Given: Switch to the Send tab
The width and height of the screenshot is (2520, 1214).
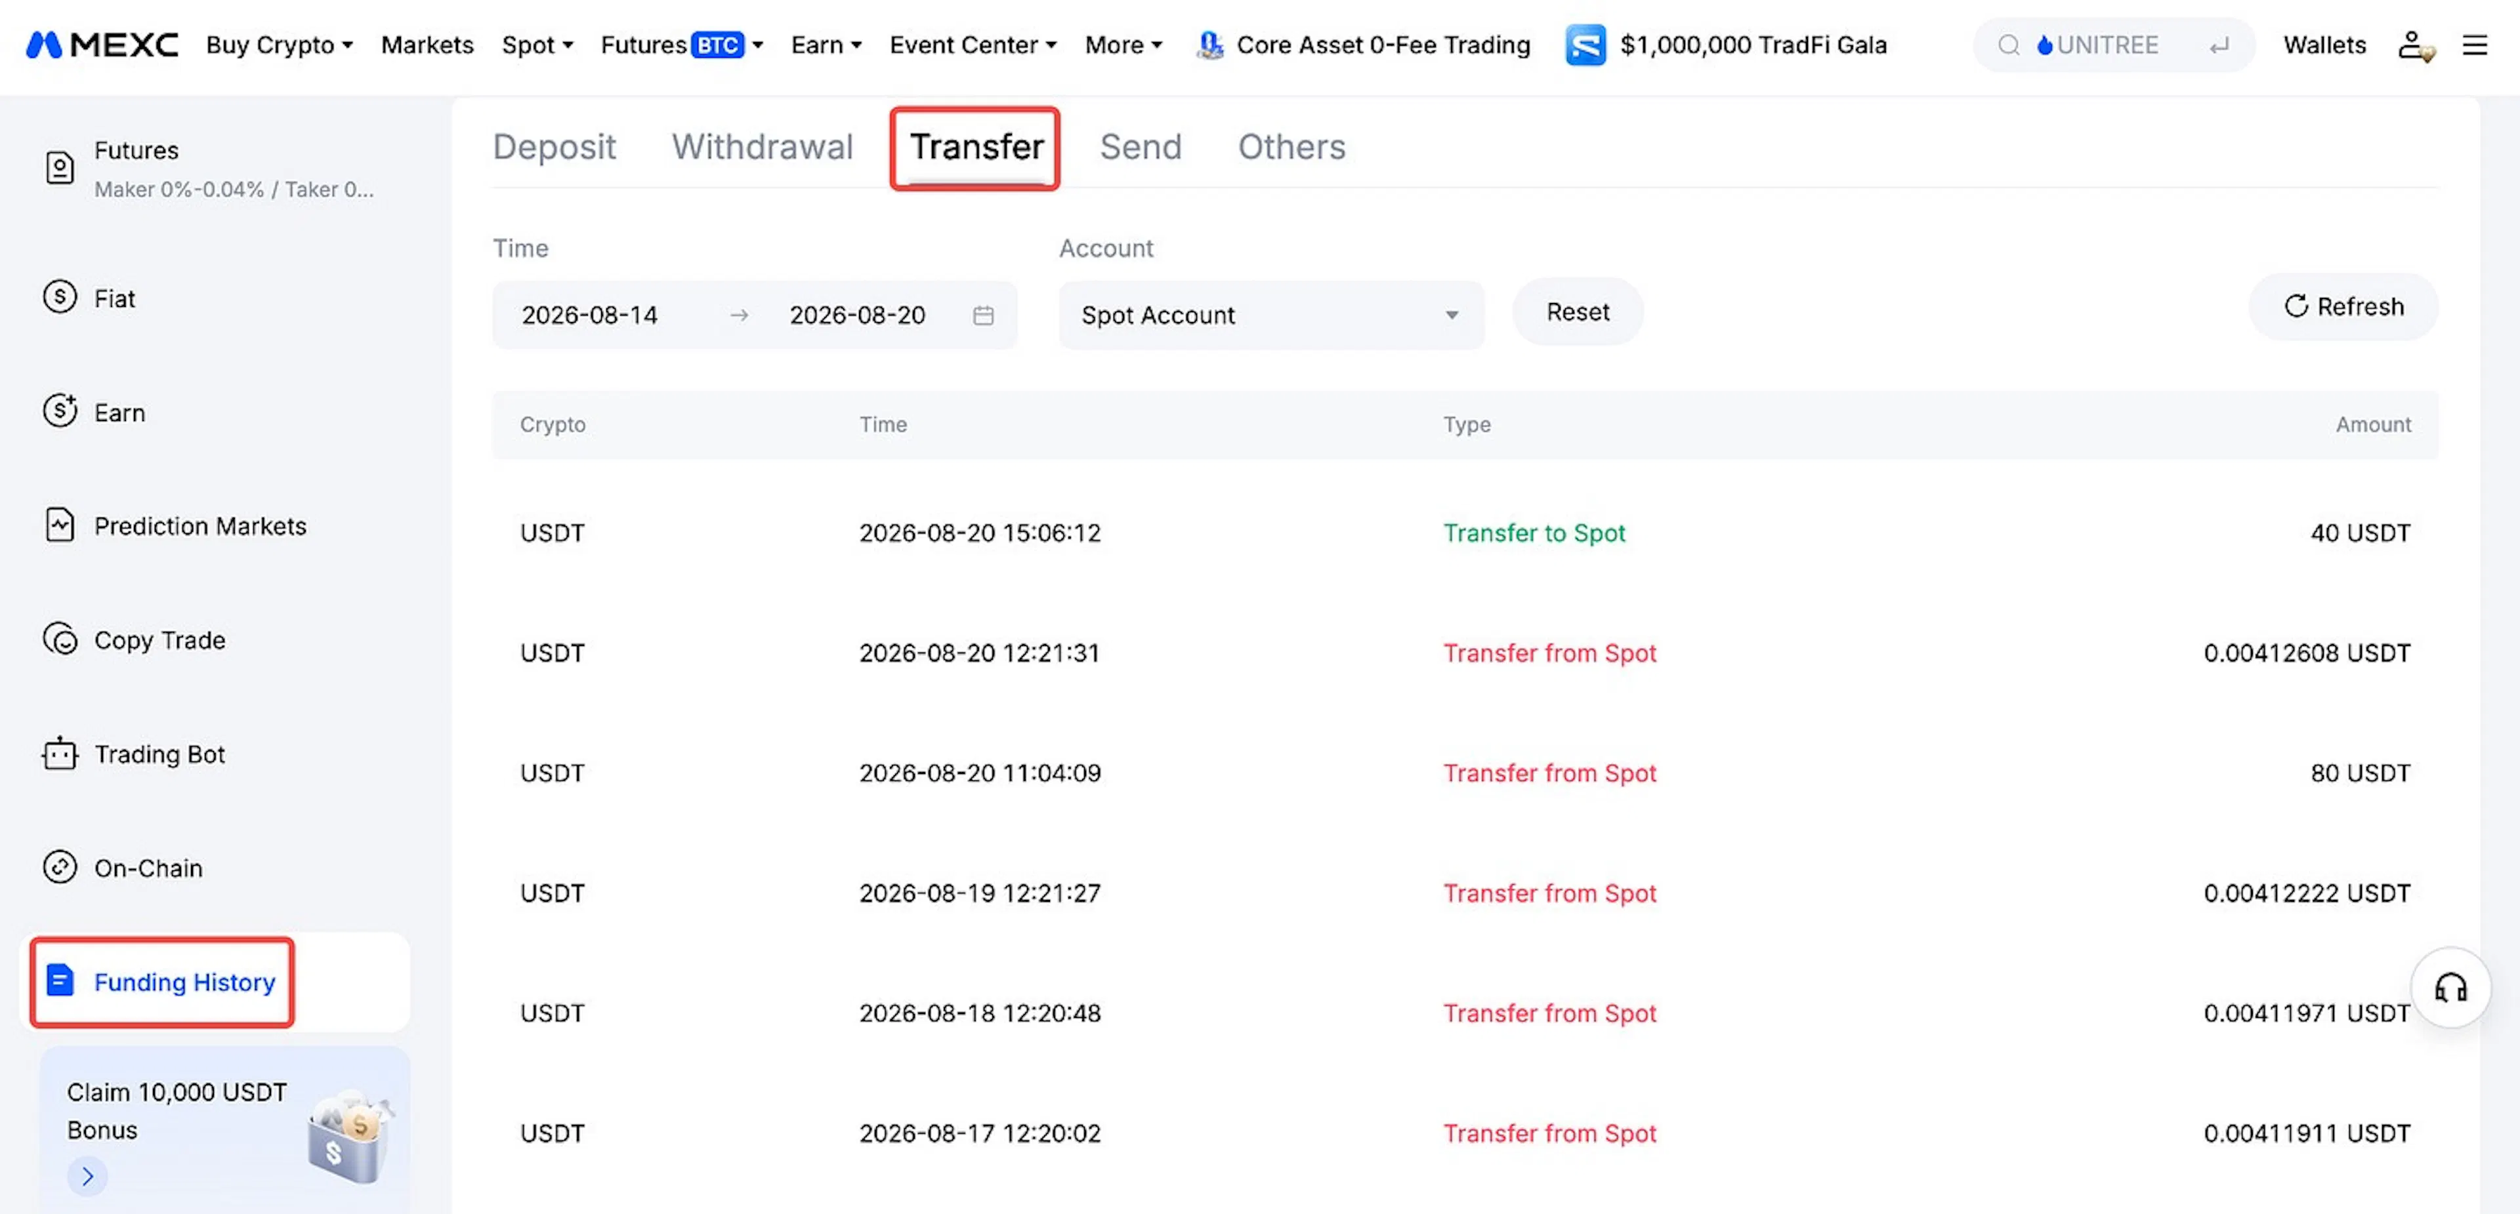Looking at the screenshot, I should pos(1141,147).
